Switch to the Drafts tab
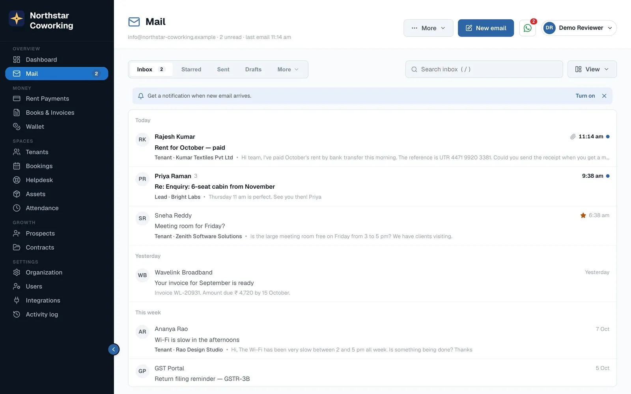The image size is (631, 394). pyautogui.click(x=253, y=69)
